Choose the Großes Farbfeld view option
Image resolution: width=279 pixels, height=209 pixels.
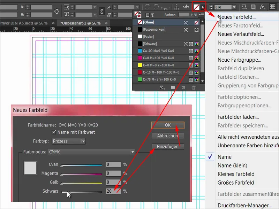(236, 183)
